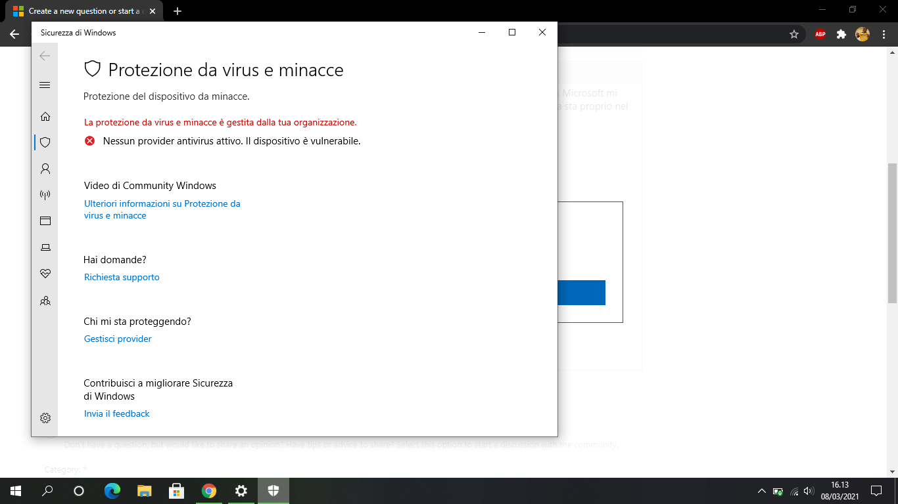Open the volume speaker tray icon
Image resolution: width=898 pixels, height=504 pixels.
tap(809, 491)
